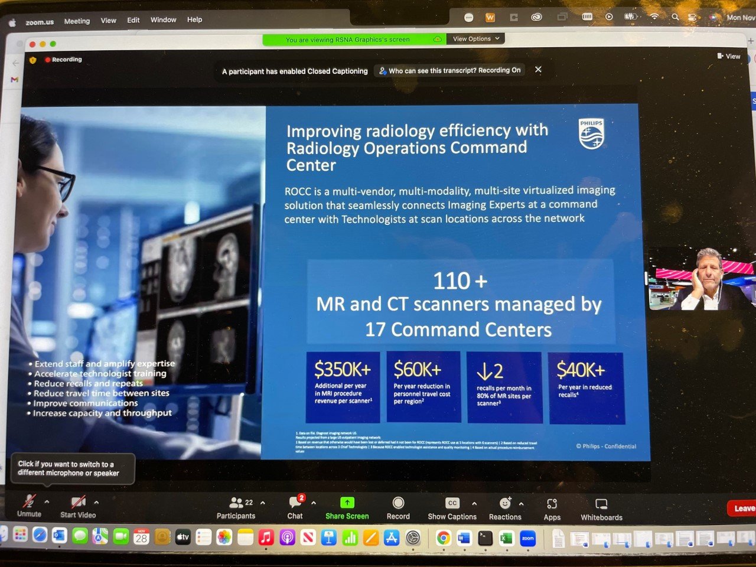The width and height of the screenshot is (756, 567).
Task: Click the green Share Screen icon
Action: click(347, 503)
